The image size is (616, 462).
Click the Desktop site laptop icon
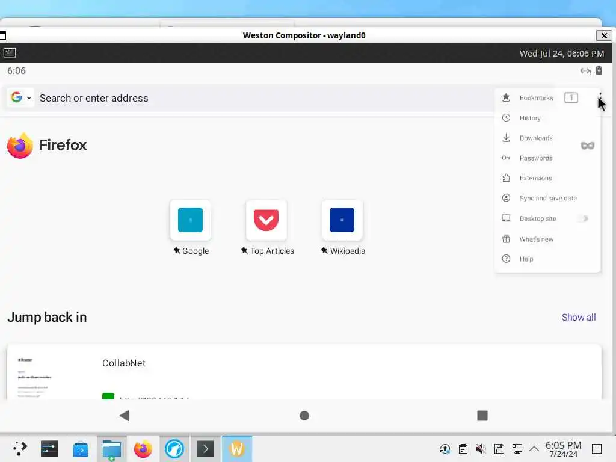pyautogui.click(x=506, y=218)
